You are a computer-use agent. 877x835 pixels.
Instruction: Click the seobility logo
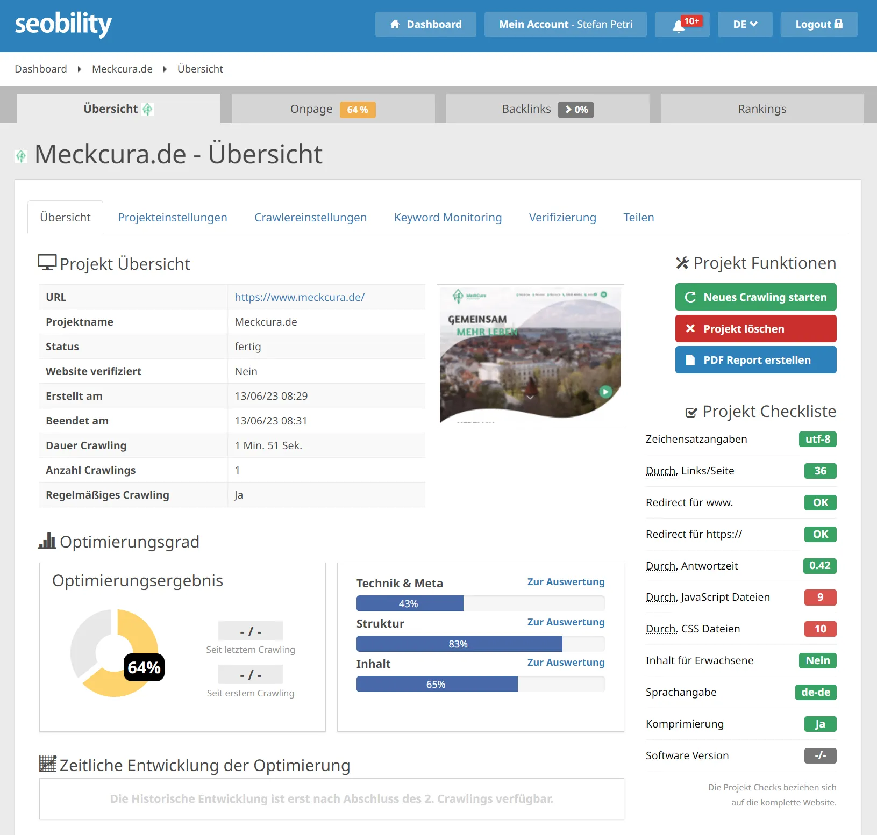(x=63, y=25)
